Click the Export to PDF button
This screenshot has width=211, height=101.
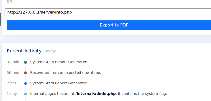[109, 25]
